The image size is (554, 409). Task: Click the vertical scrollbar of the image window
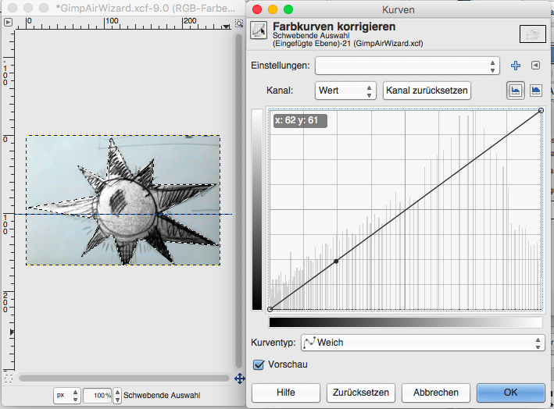239,201
